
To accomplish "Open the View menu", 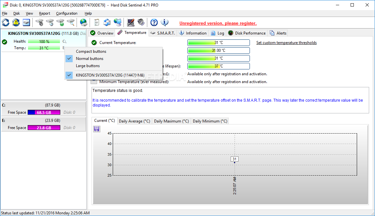I will tap(29, 13).
